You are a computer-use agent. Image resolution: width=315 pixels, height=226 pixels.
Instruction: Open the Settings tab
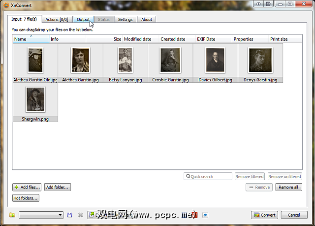(126, 20)
